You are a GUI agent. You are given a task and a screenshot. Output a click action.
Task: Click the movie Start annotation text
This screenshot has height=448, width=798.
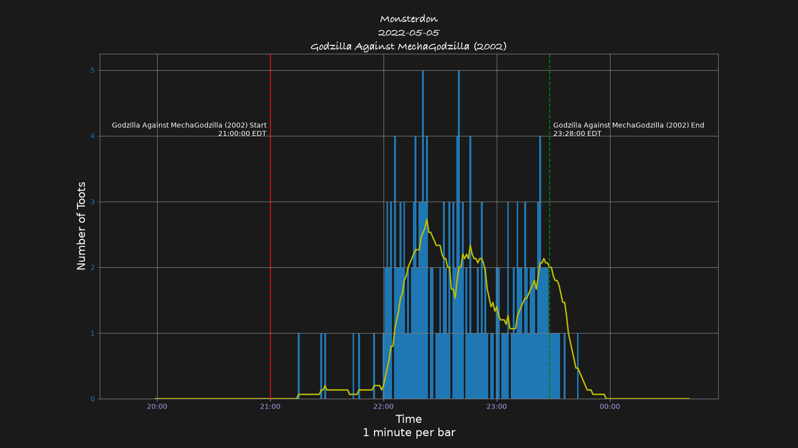click(189, 125)
